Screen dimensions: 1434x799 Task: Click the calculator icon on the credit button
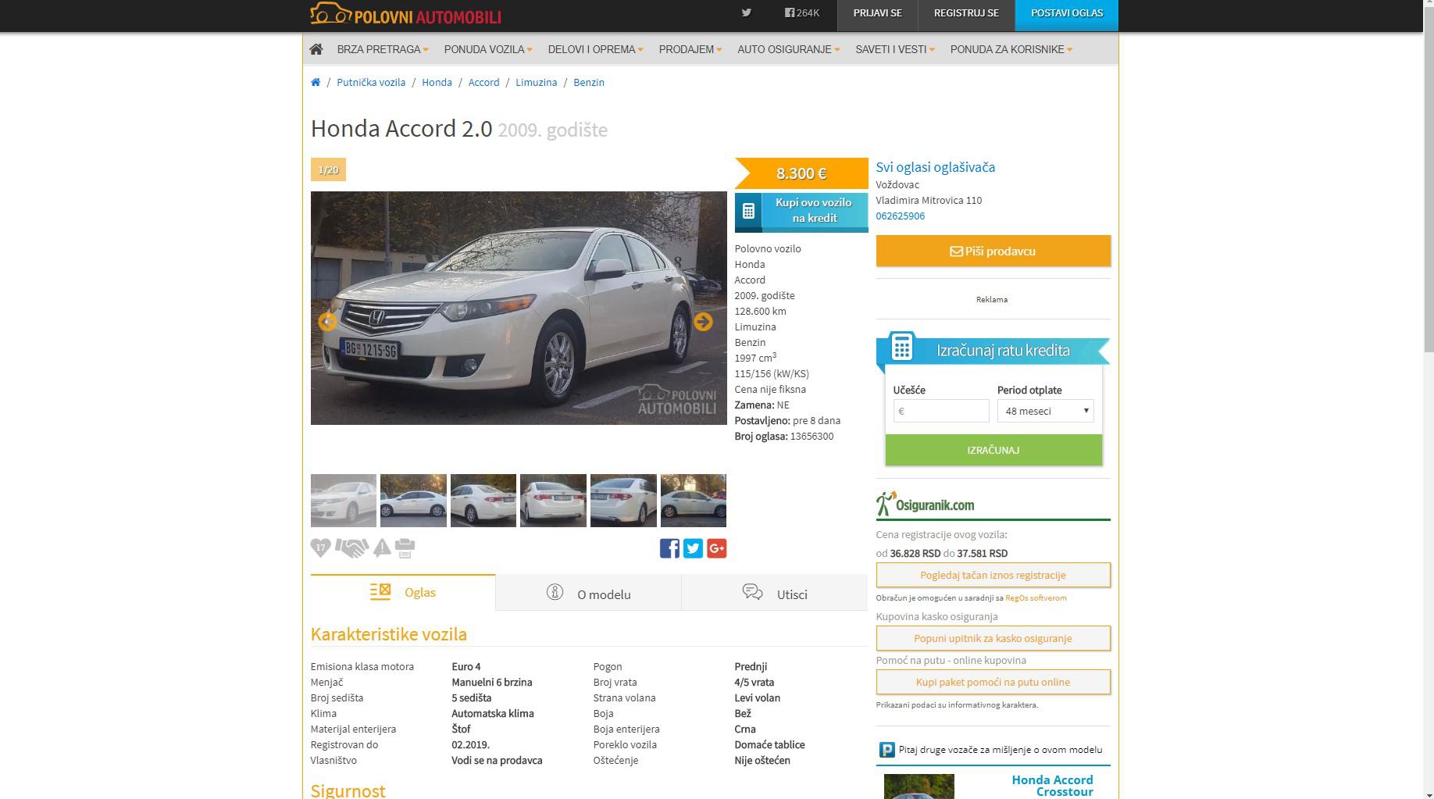pos(748,210)
